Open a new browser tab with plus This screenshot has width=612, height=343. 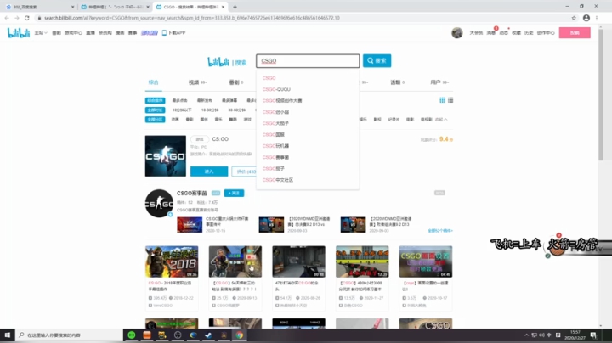point(235,7)
